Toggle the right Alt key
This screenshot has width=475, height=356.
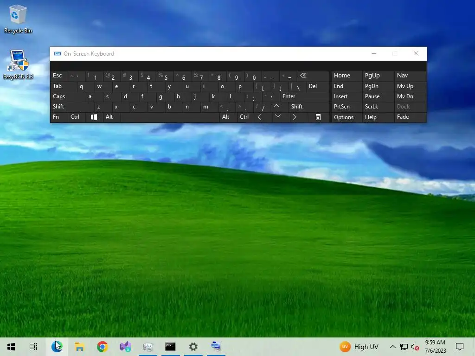click(228, 117)
